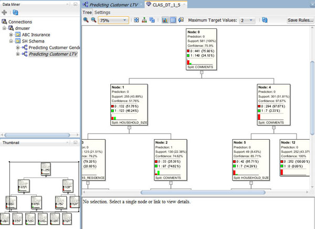315x229 pixels.
Task: Click the tree view horizontal scrollbar
Action: [x=203, y=192]
